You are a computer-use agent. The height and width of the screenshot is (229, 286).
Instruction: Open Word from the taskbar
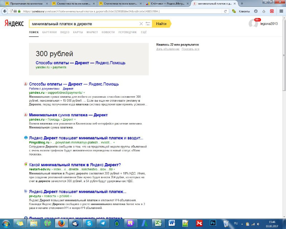[172, 223]
